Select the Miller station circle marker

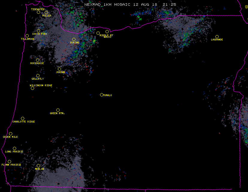(x=46, y=13)
